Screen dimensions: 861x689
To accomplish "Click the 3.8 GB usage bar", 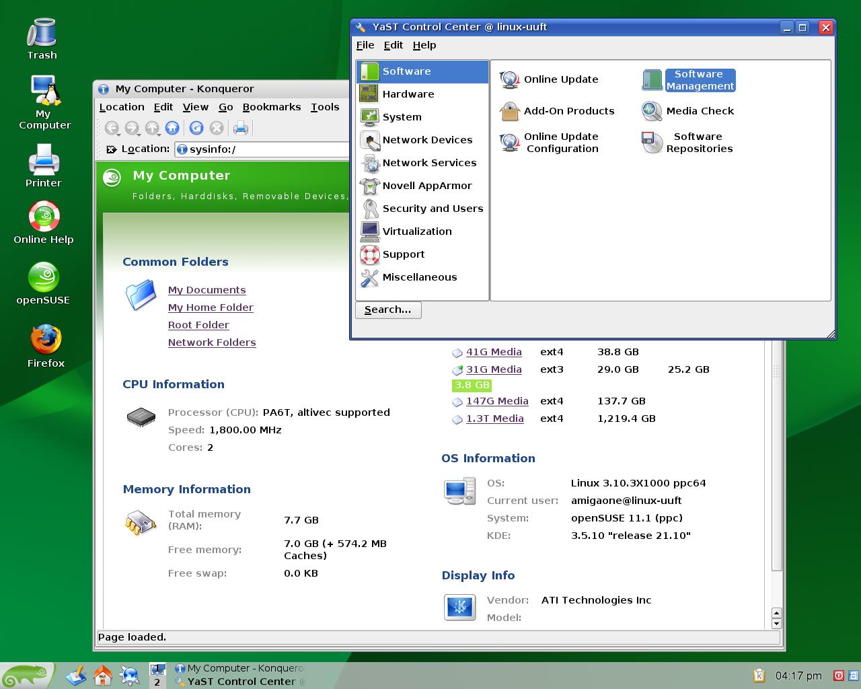I will point(472,386).
